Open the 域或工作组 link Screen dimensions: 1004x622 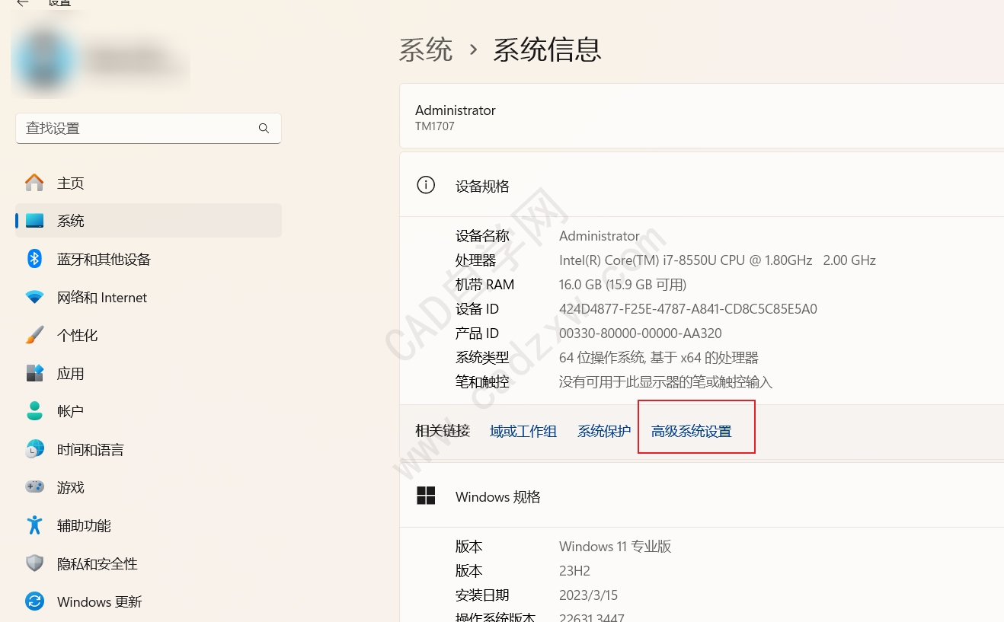tap(523, 432)
